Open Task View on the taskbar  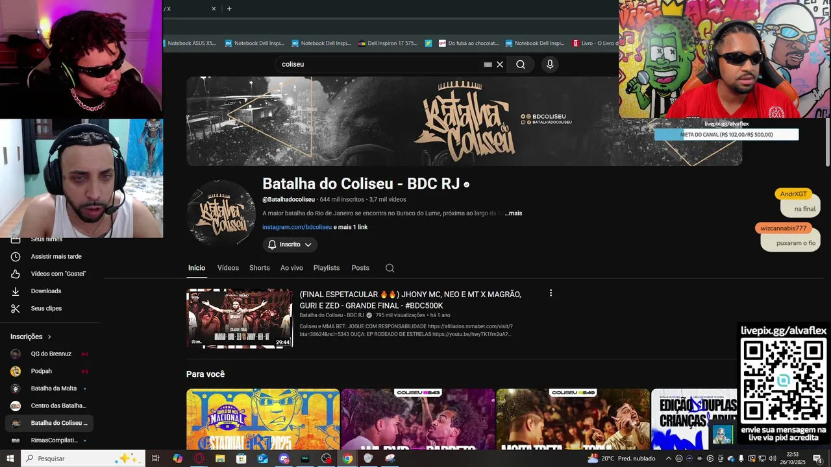click(156, 459)
